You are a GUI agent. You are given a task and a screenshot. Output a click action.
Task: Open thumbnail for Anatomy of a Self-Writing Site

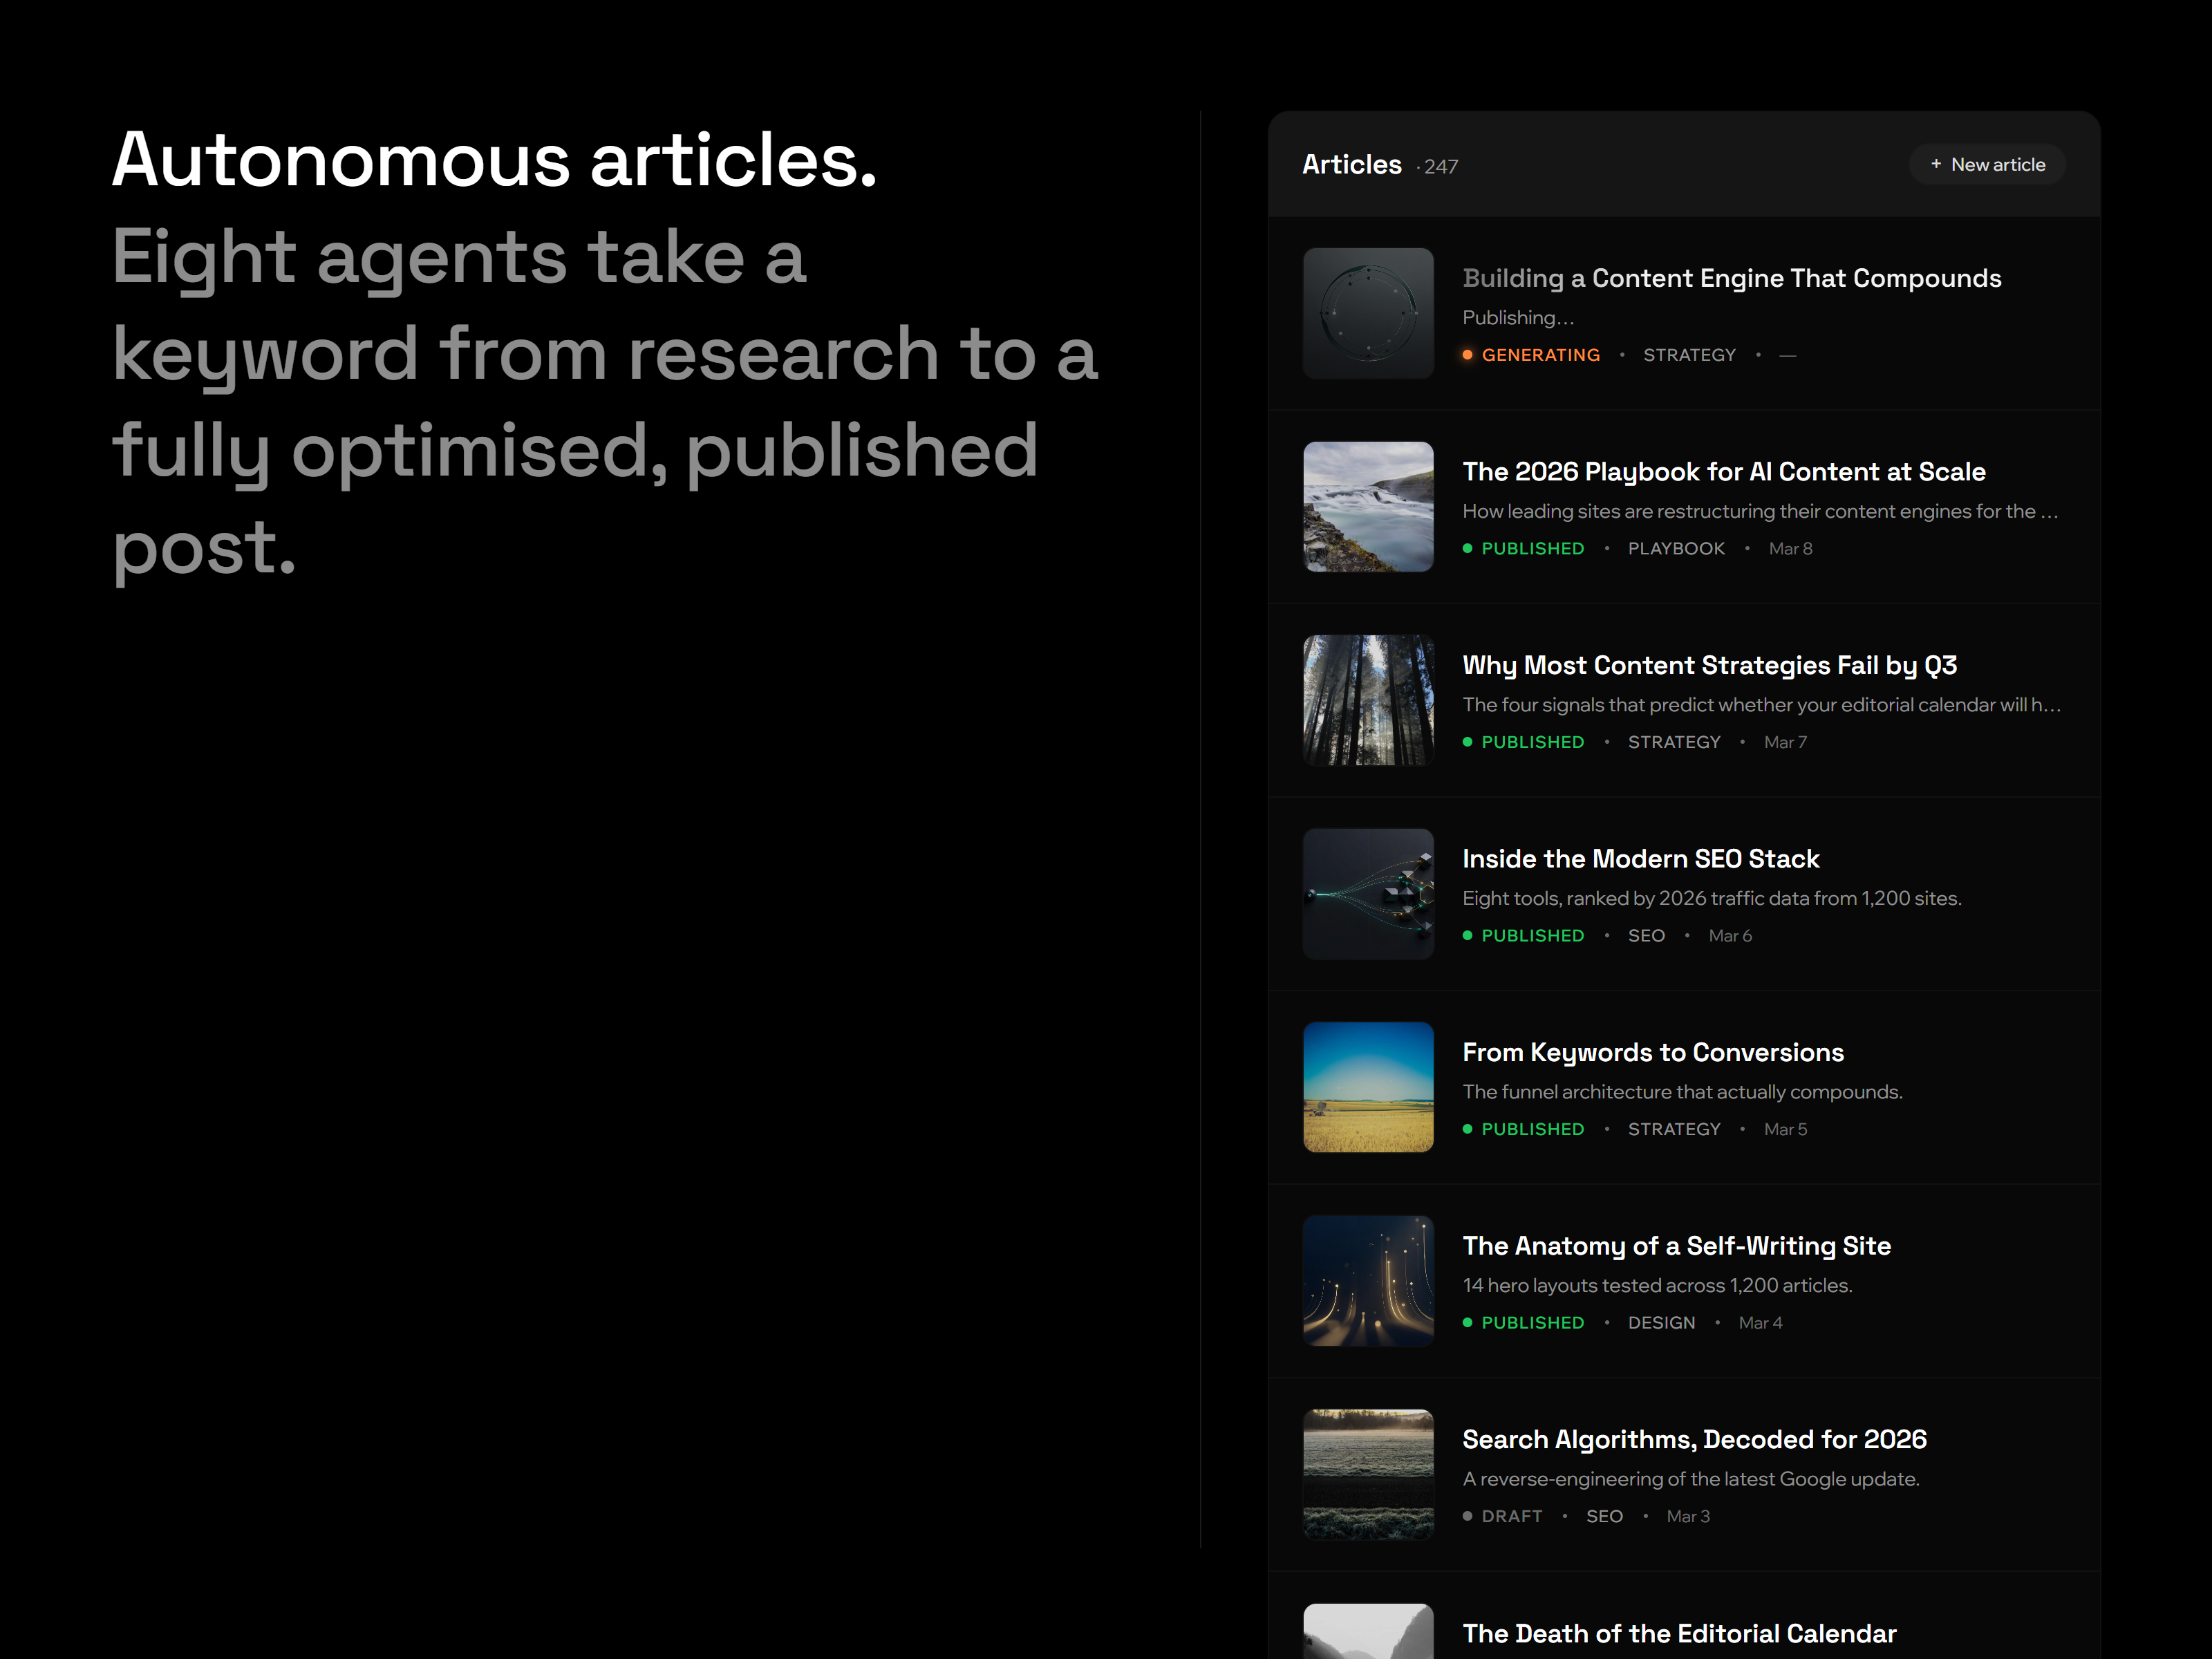click(x=1368, y=1281)
